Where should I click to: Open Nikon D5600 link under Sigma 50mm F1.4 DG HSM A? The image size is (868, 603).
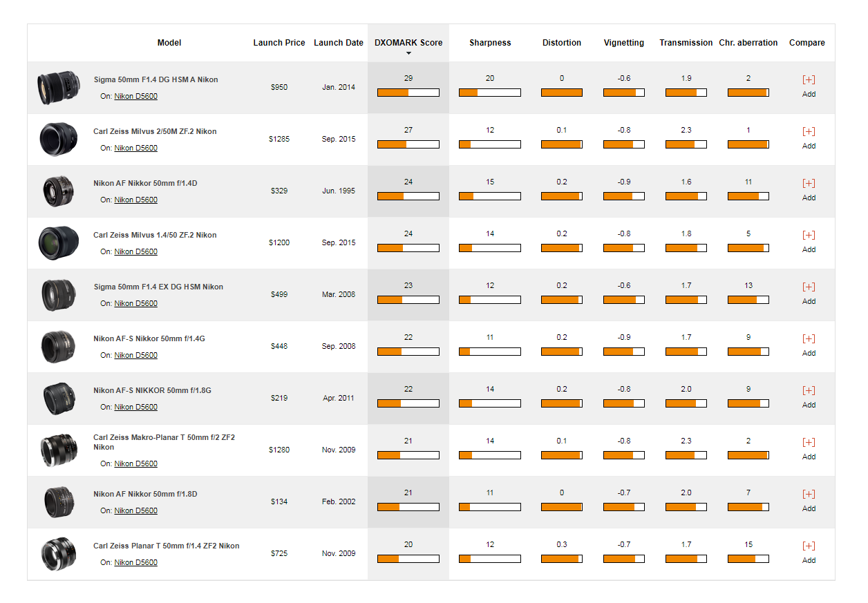pos(135,96)
